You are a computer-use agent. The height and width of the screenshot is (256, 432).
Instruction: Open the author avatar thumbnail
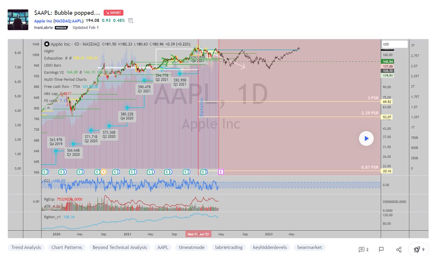tap(18, 20)
